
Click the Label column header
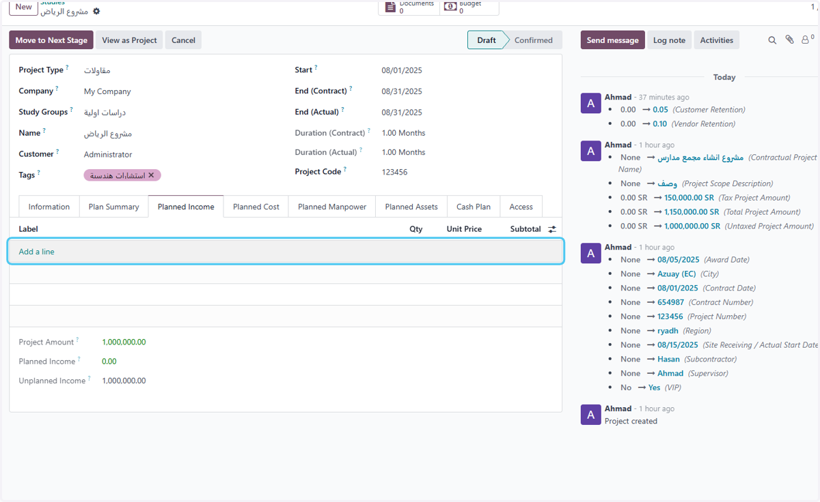pyautogui.click(x=29, y=229)
